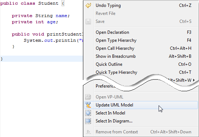Choose Undo Typing from the context menu
Screen dimensions: 199x137
point(141,5)
